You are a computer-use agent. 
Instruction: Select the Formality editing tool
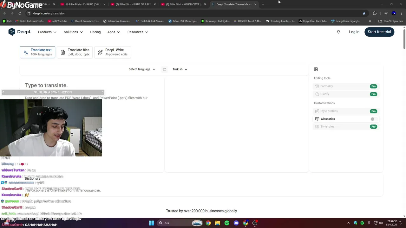[x=346, y=86]
